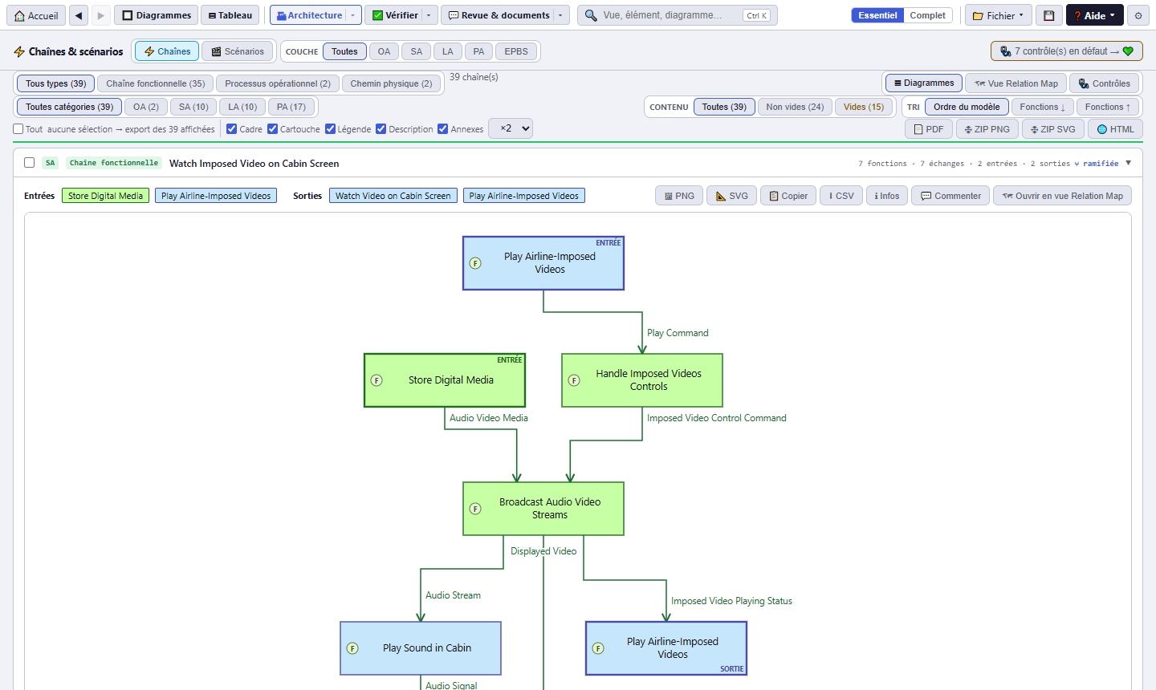This screenshot has width=1156, height=690.
Task: Uncheck the Cartouche checkbox
Action: 272,129
